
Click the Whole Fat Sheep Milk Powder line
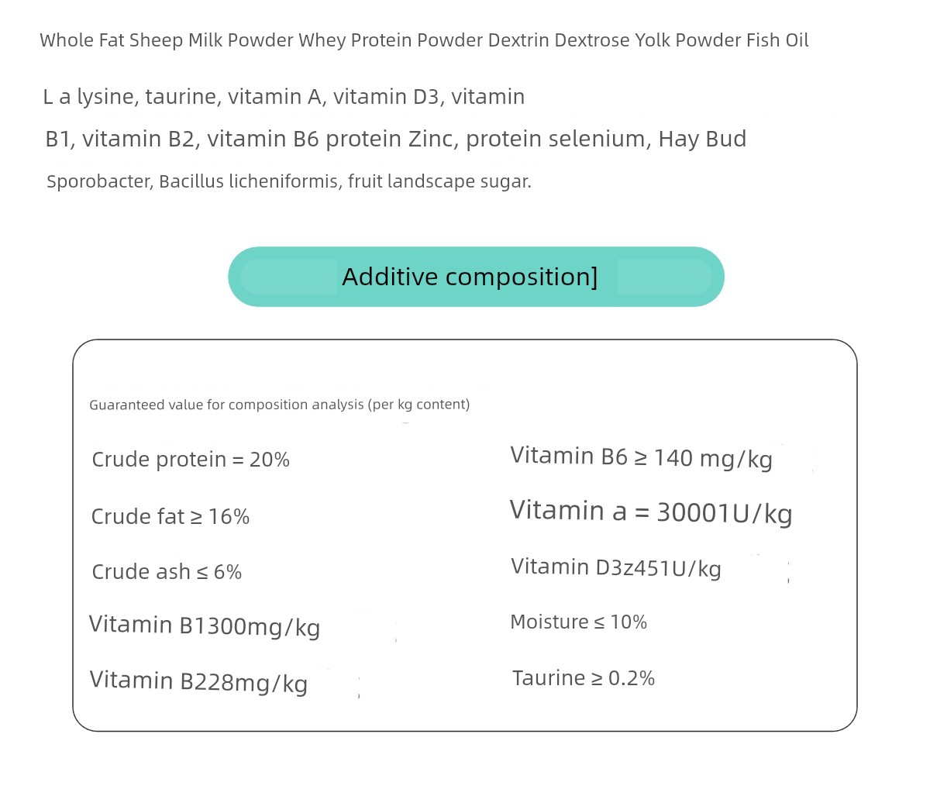(x=424, y=40)
